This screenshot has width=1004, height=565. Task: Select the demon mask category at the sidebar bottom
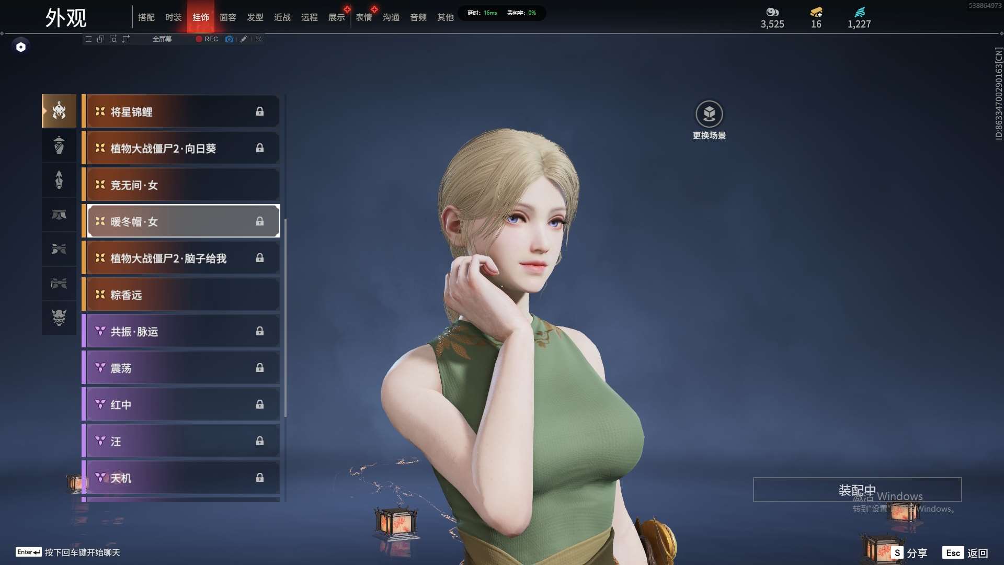click(59, 318)
